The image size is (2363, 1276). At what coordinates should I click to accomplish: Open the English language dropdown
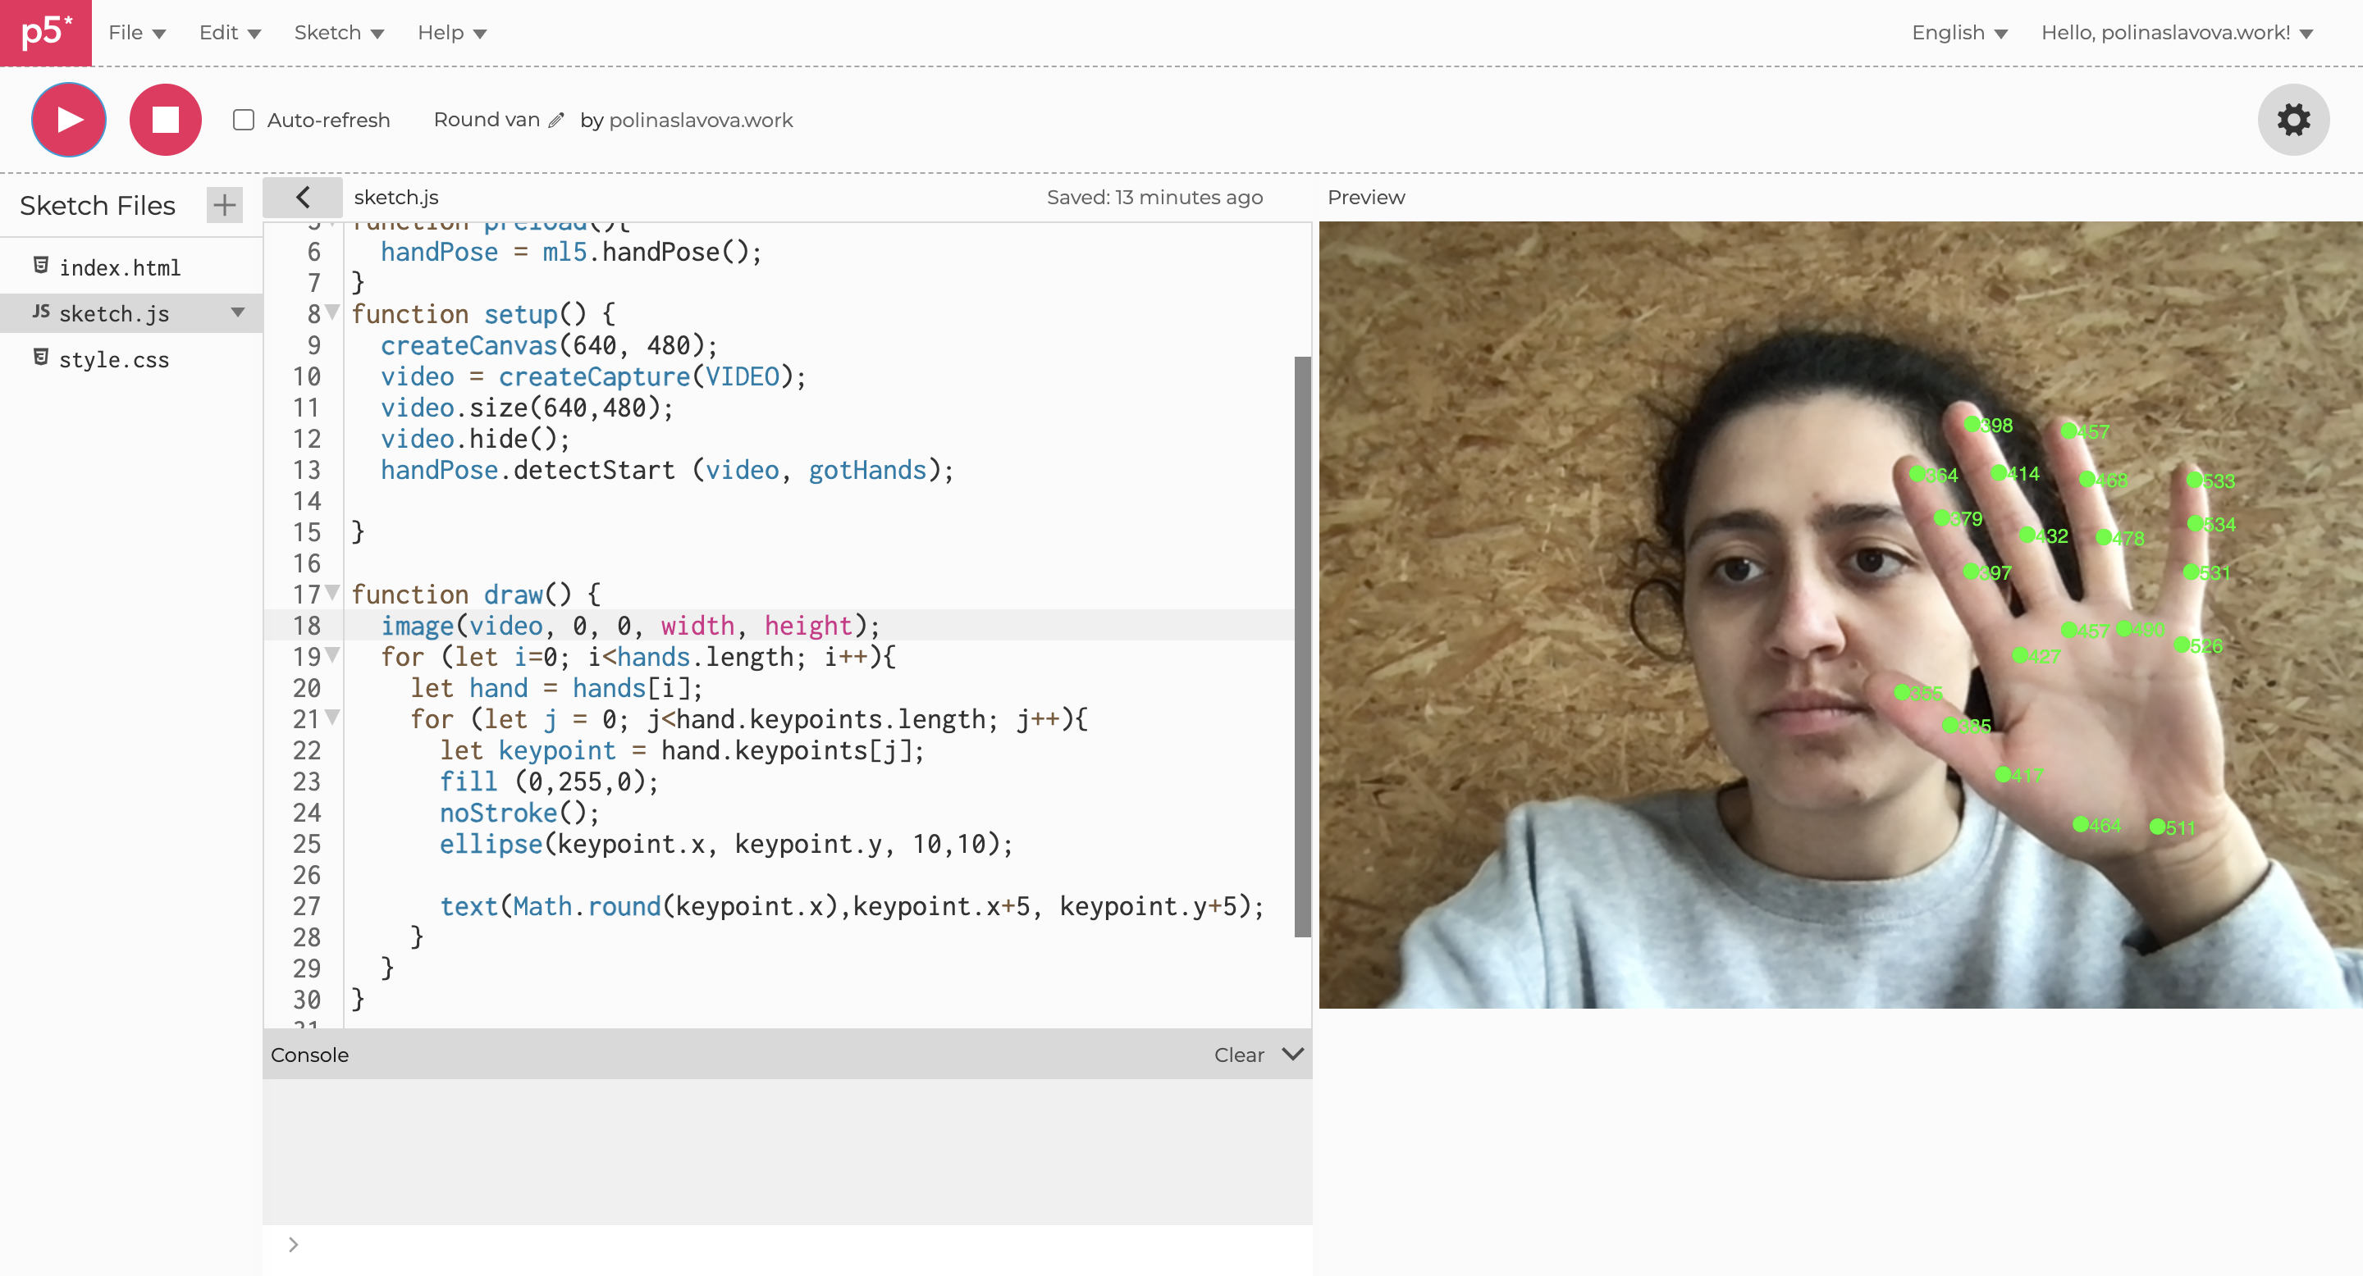tap(1959, 33)
